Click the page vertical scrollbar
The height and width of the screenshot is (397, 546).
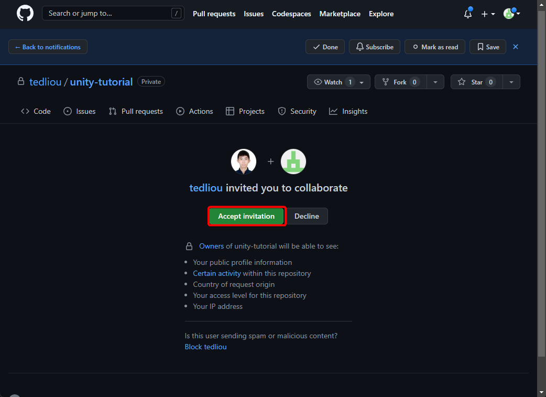tap(541, 184)
